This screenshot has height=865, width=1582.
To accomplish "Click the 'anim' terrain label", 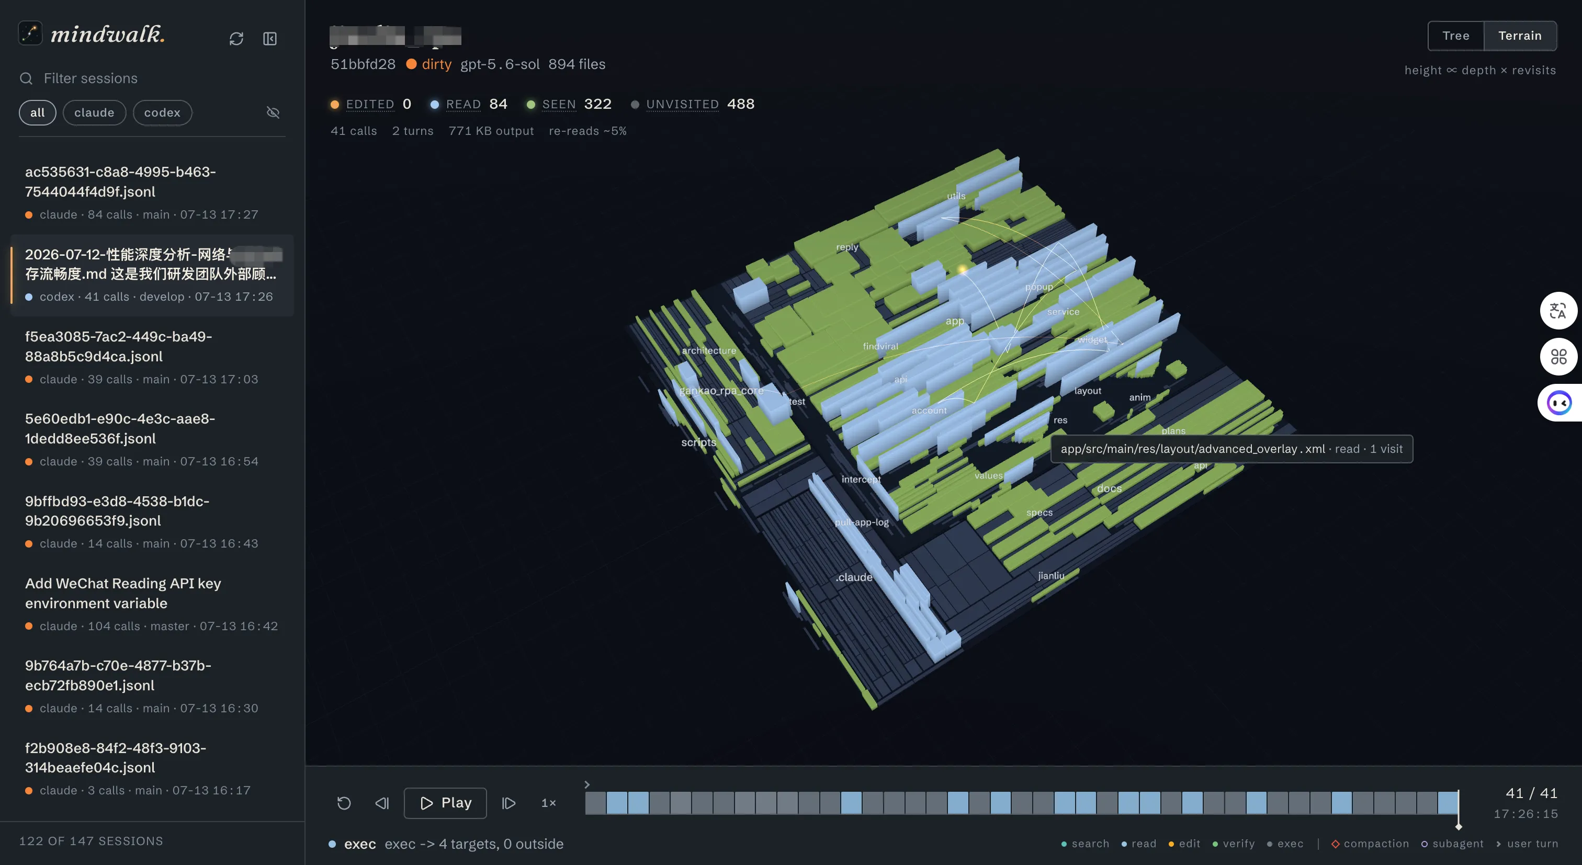I will (1140, 397).
